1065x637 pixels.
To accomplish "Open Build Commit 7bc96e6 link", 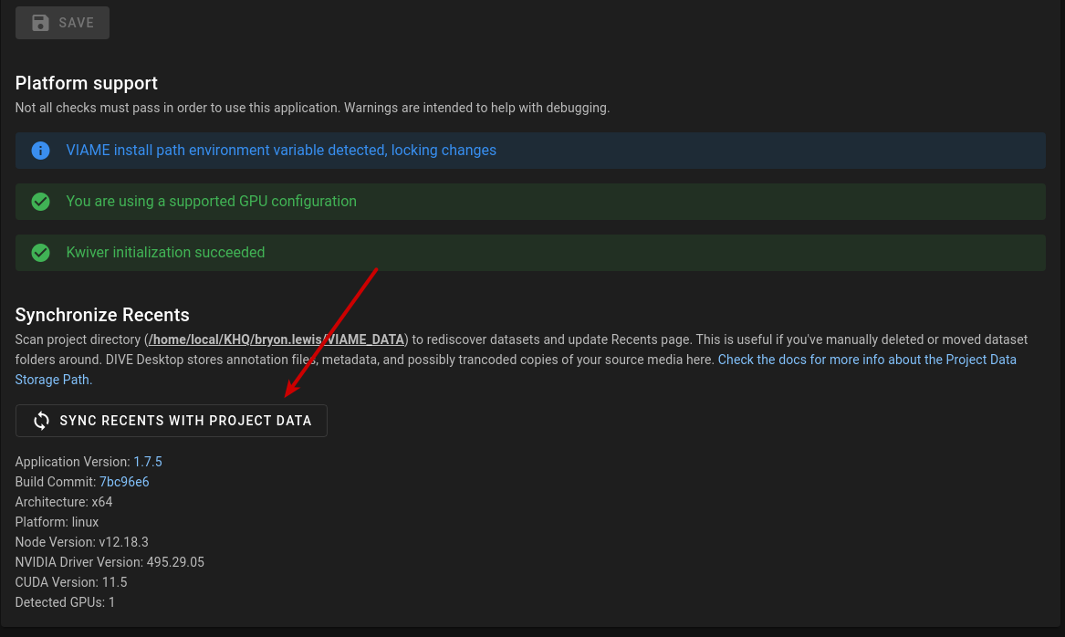I will point(124,482).
